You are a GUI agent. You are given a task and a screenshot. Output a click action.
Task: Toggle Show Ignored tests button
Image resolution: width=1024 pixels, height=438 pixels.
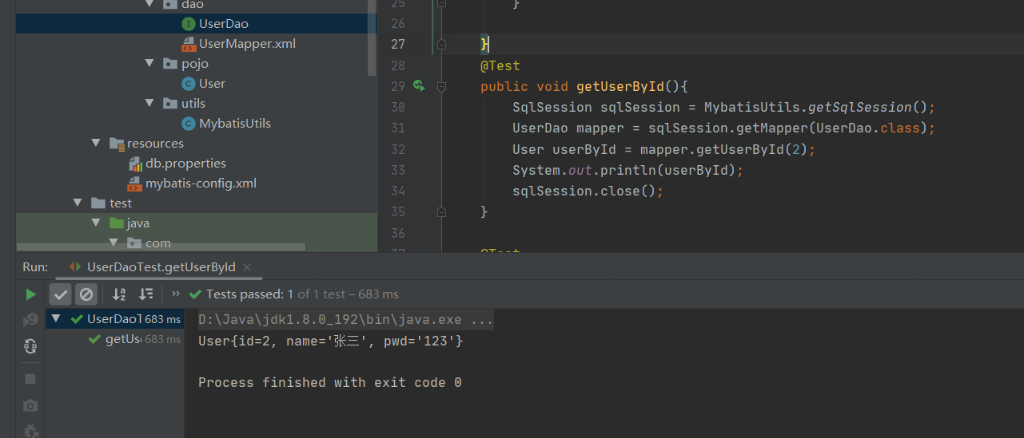tap(86, 294)
